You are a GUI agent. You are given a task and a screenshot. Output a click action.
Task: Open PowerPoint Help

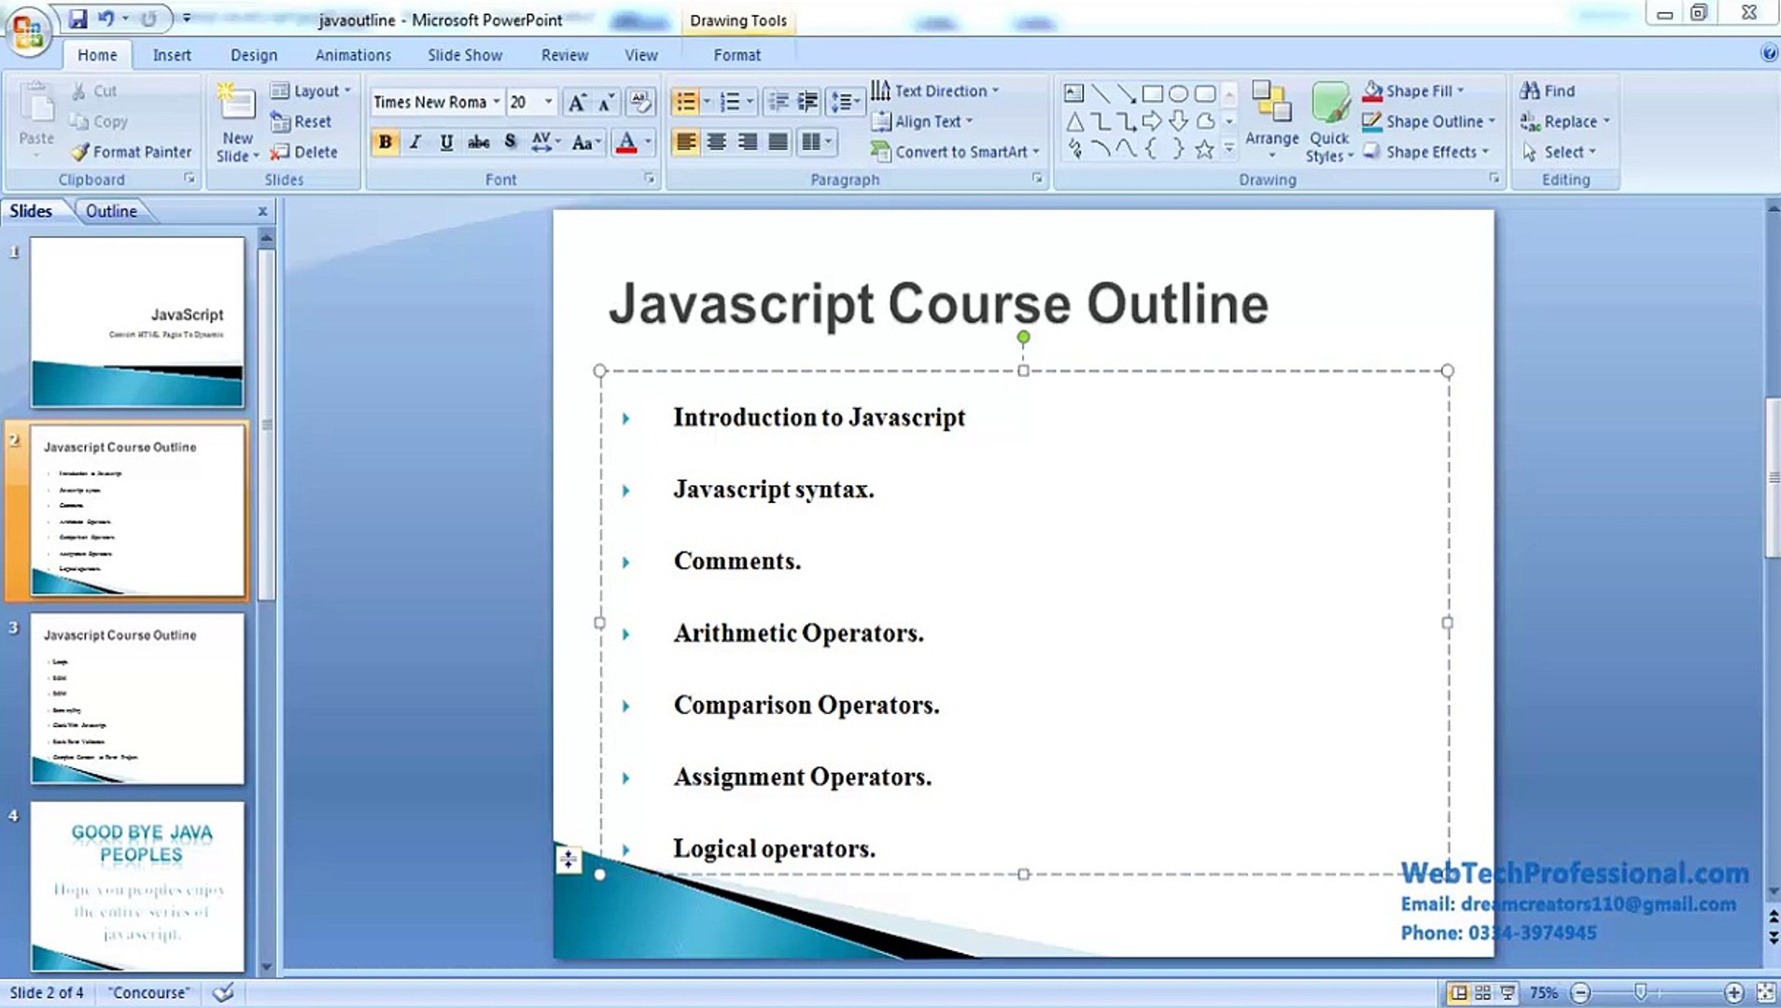pos(1769,53)
